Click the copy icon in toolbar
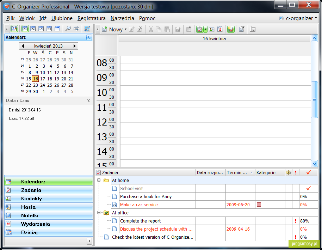 [159, 29]
